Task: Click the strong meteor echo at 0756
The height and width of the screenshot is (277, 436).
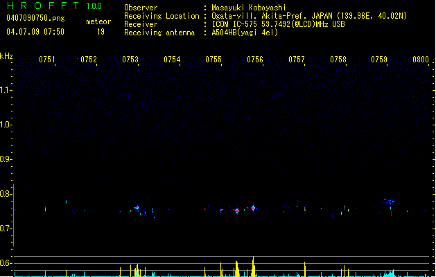Action: pos(253,208)
